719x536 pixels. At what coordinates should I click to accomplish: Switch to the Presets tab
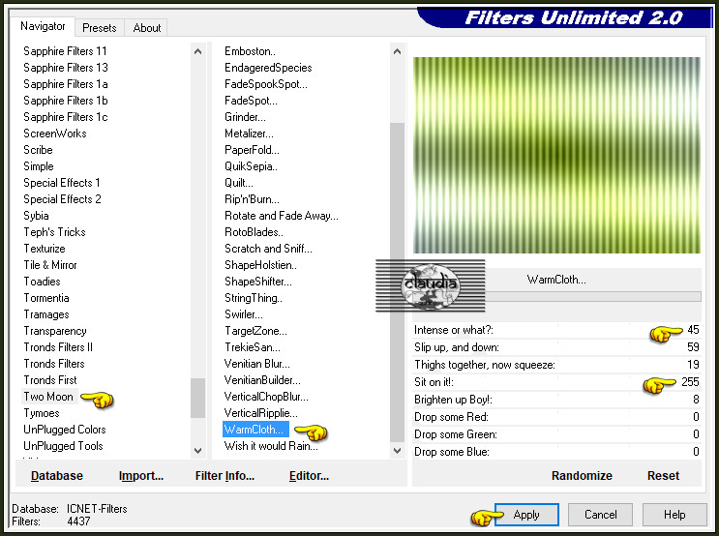point(99,28)
